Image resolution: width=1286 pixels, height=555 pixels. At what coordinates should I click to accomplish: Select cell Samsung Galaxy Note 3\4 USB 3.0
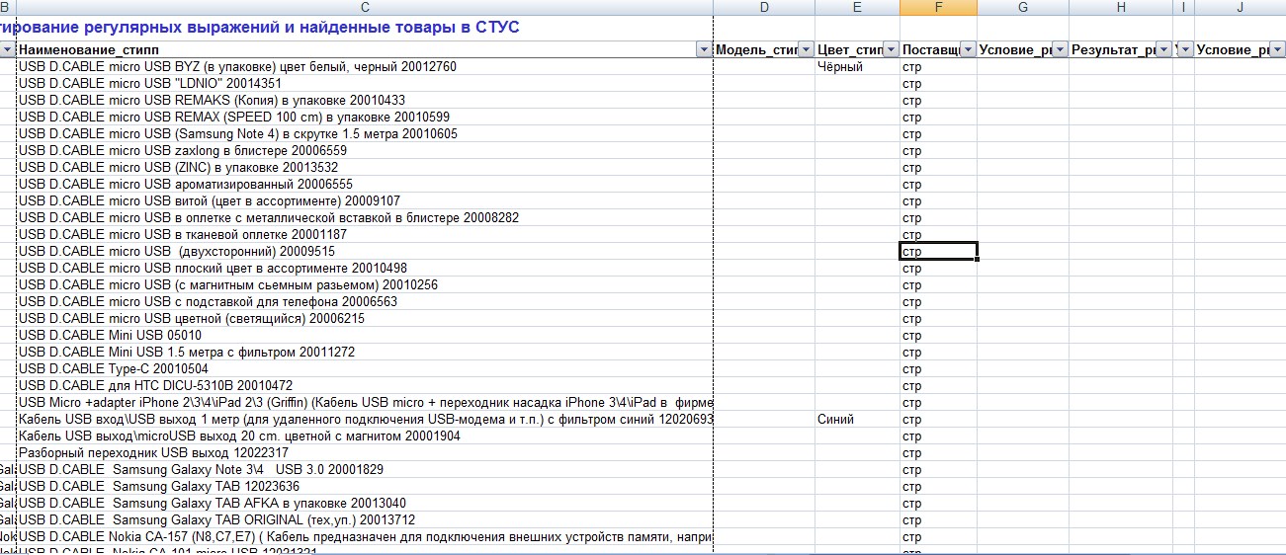(365, 470)
